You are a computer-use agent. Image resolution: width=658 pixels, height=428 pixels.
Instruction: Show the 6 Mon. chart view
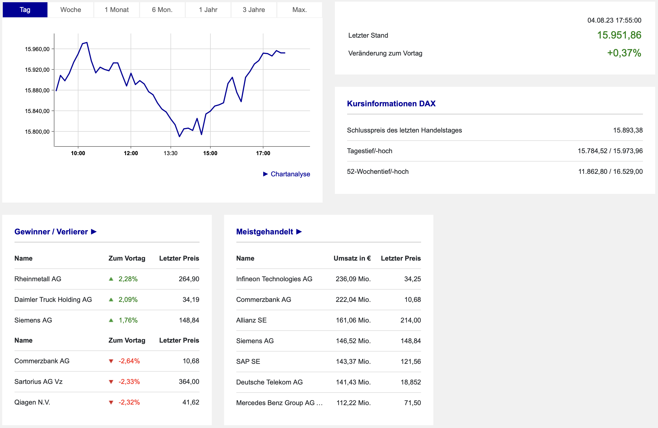(162, 10)
